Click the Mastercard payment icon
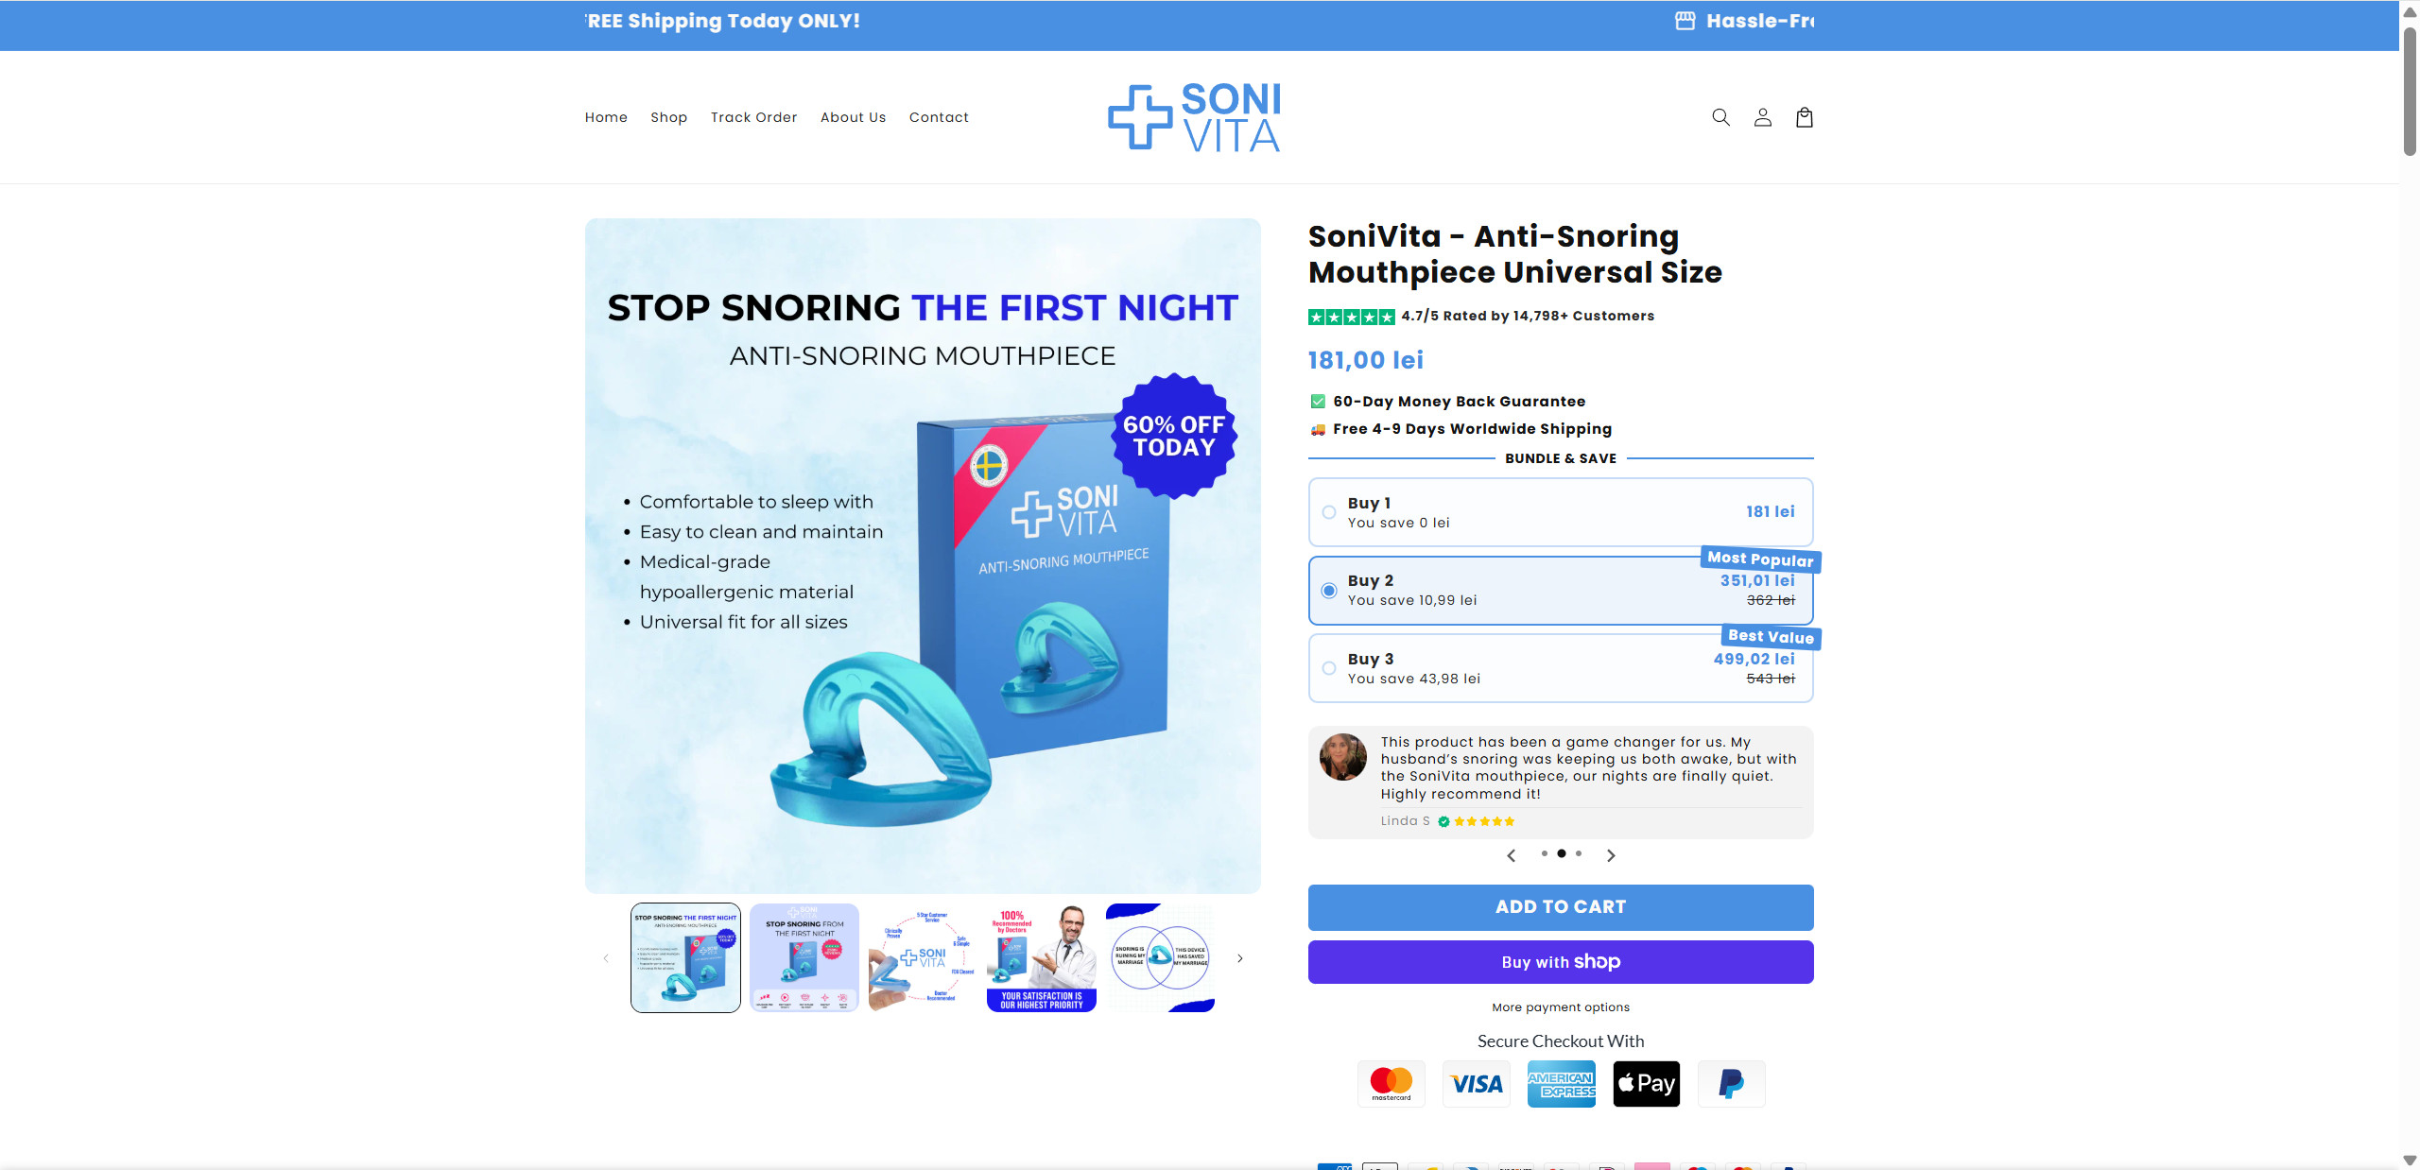The width and height of the screenshot is (2420, 1170). 1391,1083
